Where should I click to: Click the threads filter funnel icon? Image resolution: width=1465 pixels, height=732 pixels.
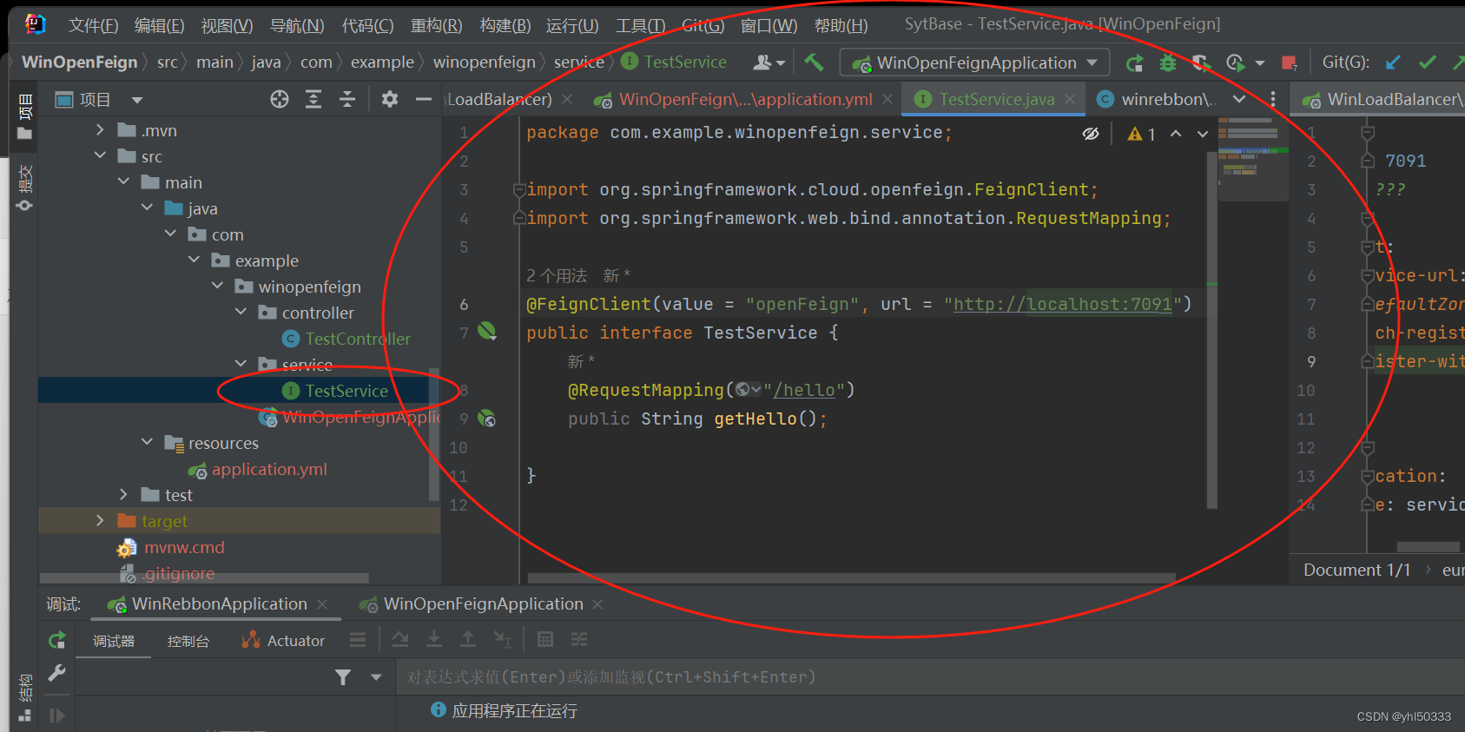point(344,676)
